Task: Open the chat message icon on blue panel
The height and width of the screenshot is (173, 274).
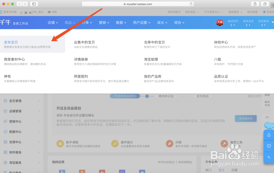Action: coord(269,146)
